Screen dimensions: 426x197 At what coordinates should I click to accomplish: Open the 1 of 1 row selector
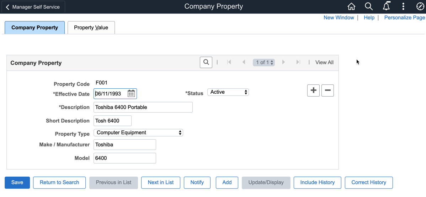(264, 62)
